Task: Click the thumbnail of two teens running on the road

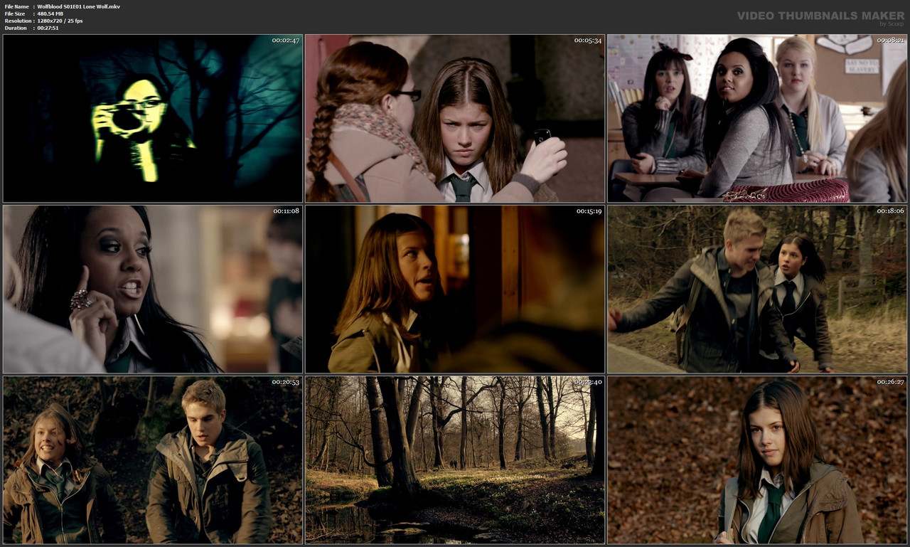Action: coord(756,289)
